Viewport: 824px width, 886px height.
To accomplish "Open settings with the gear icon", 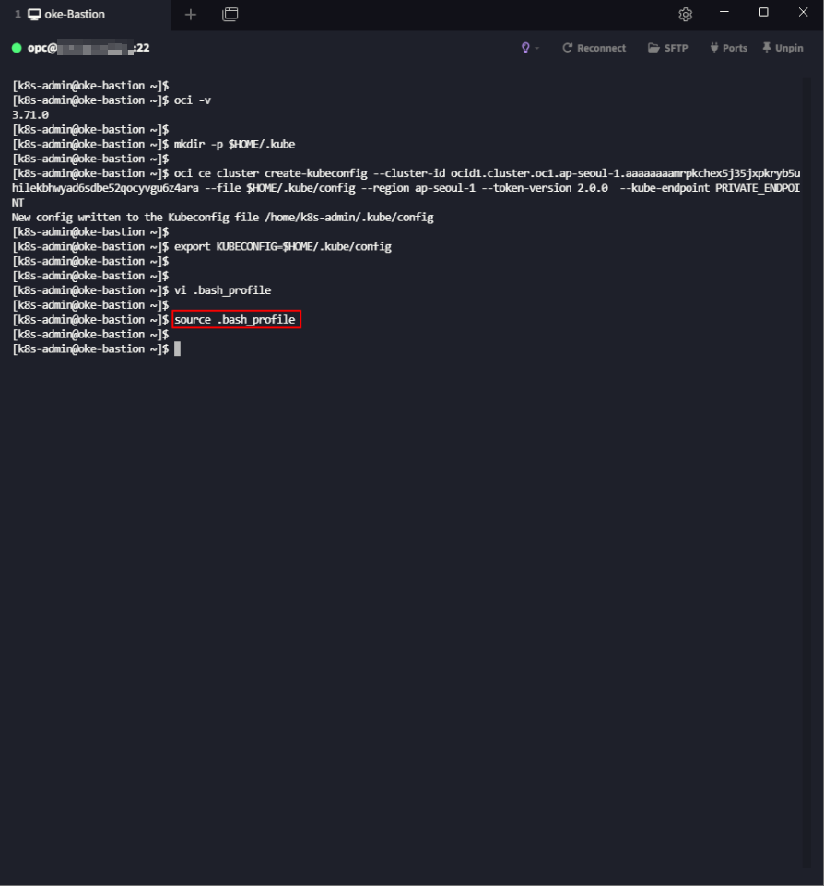I will pyautogui.click(x=685, y=15).
